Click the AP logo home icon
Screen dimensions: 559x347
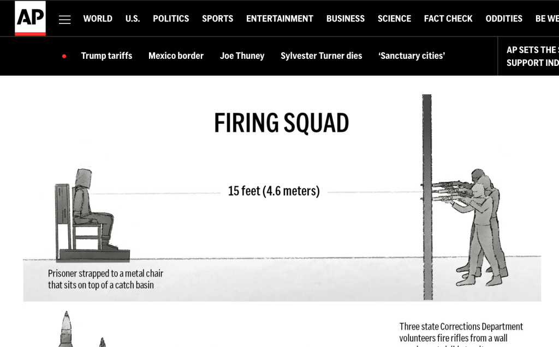(x=30, y=19)
